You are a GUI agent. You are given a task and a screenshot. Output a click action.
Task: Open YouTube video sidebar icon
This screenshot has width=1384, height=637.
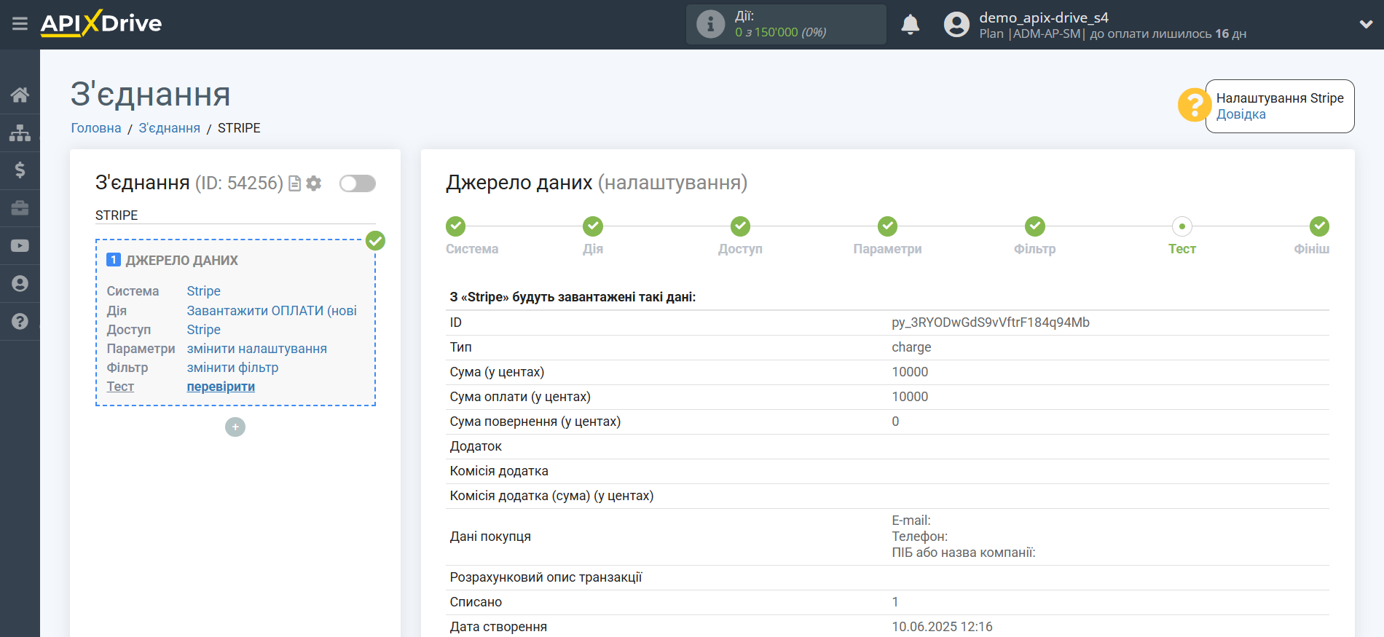(x=20, y=246)
